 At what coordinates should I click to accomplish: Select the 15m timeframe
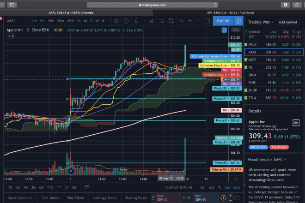51,21
